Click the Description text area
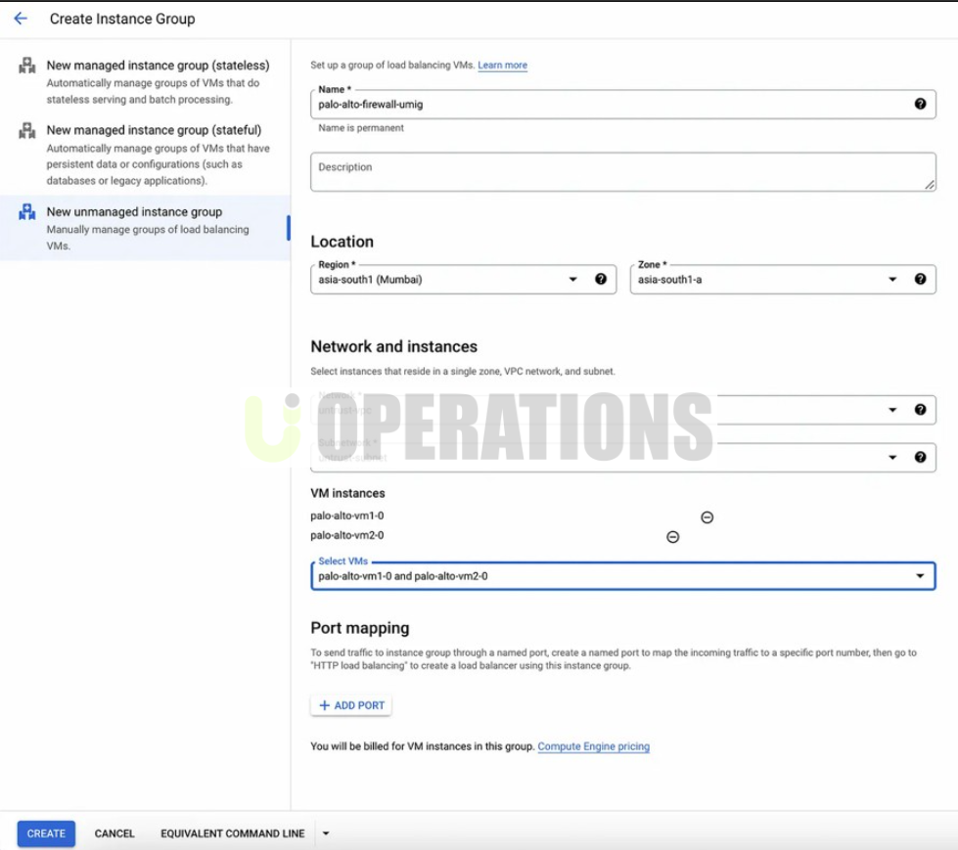Viewport: 958px width, 850px height. tap(622, 171)
